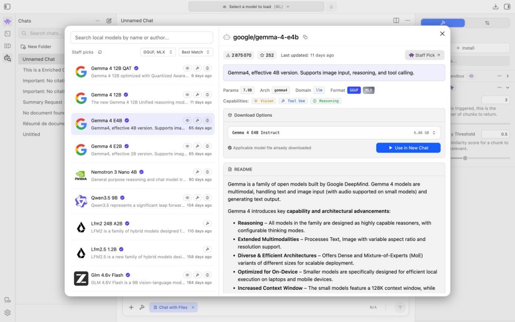Click New Folder in Chats panel
515x322 pixels.
(36, 47)
